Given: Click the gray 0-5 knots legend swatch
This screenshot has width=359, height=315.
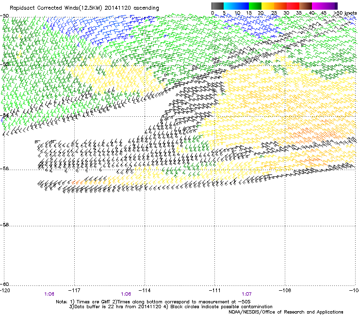Looking at the screenshot, I should 217,6.
